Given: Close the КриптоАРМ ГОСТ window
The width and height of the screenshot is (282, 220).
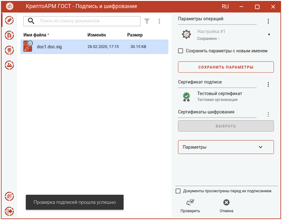Looking at the screenshot, I should (x=273, y=7).
